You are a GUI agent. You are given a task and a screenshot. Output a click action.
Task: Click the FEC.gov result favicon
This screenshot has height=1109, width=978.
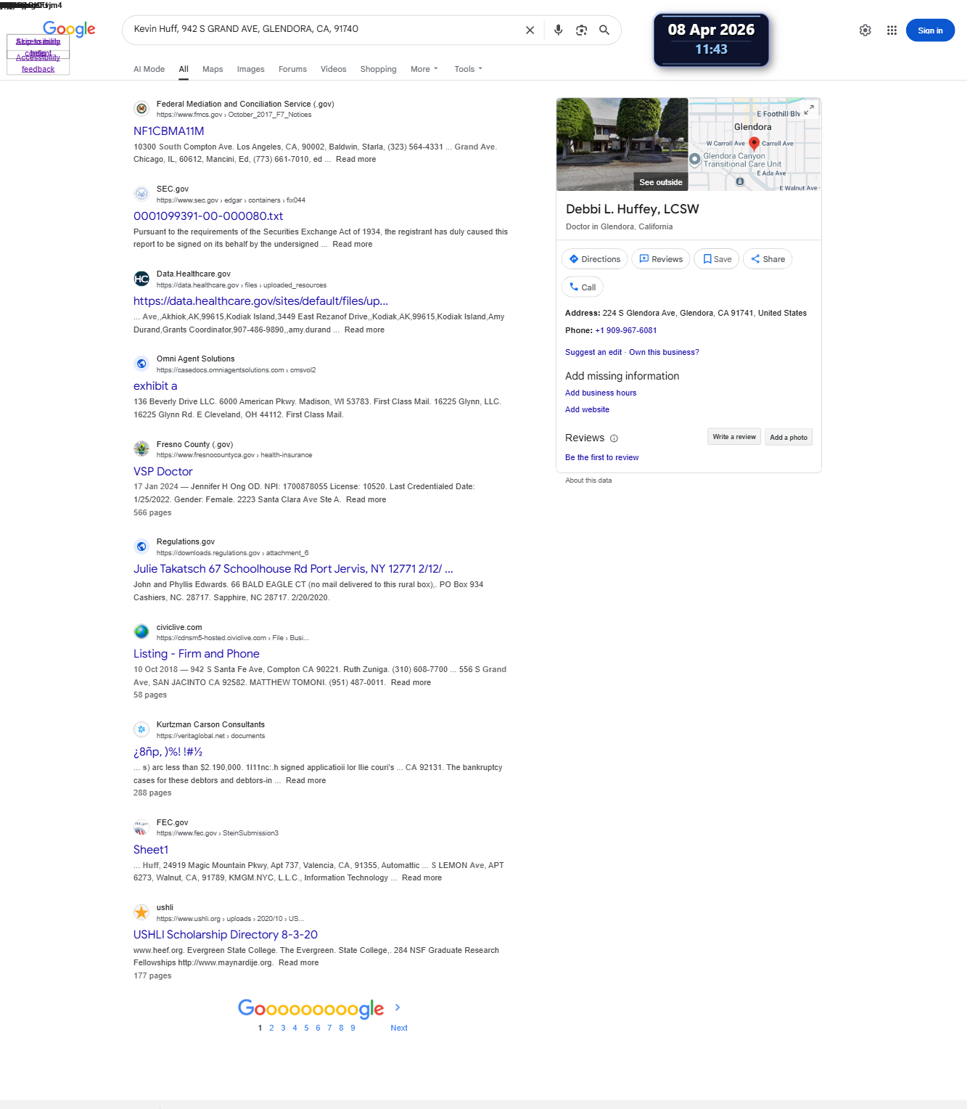[x=141, y=827]
